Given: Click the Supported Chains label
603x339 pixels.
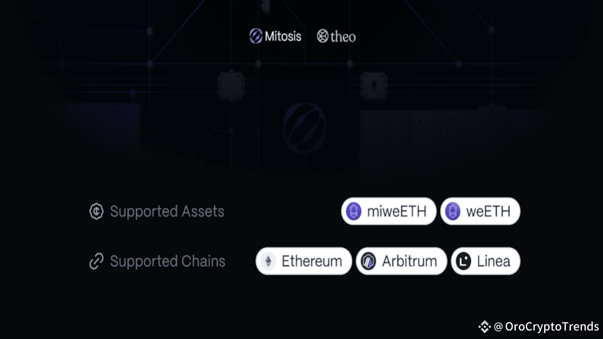Looking at the screenshot, I should pyautogui.click(x=168, y=261).
